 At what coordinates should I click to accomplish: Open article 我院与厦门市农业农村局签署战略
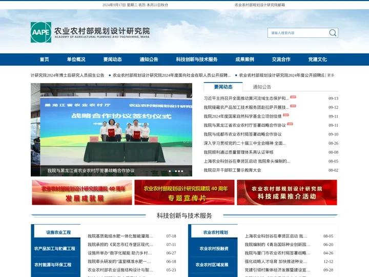coord(277,253)
